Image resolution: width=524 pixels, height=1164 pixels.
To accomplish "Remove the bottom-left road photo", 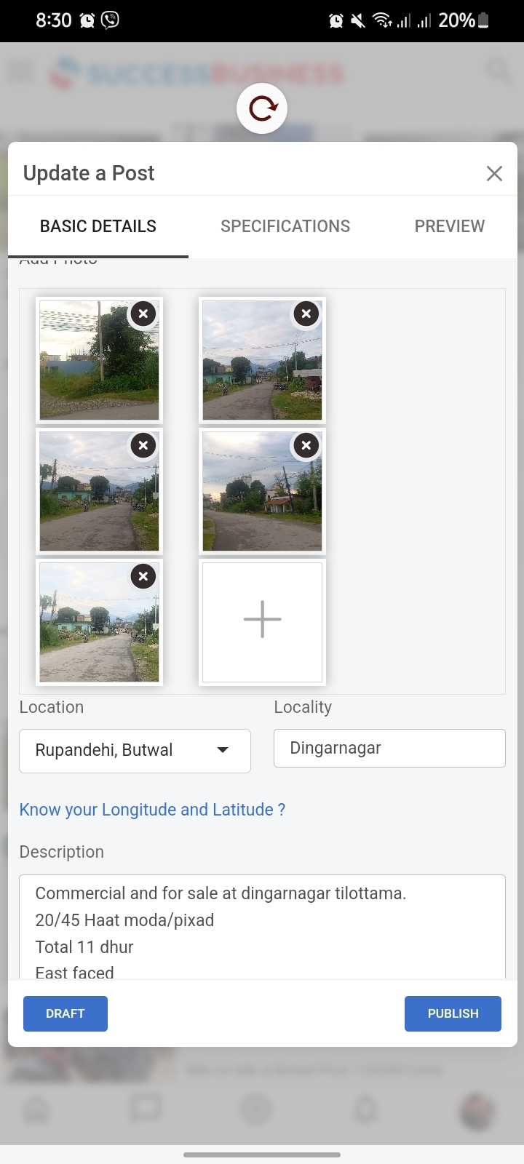I will tap(143, 576).
